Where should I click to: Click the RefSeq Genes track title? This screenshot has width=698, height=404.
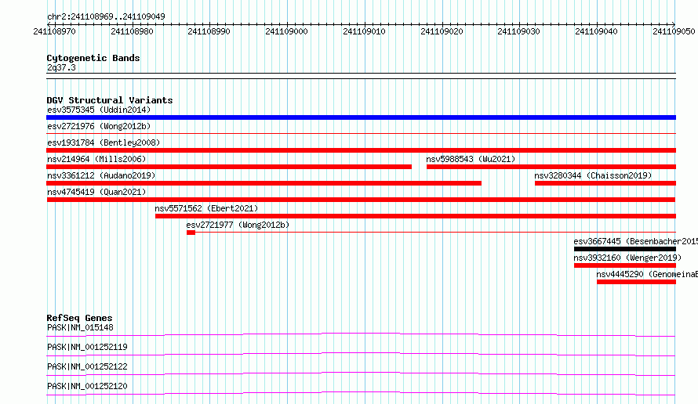(79, 318)
